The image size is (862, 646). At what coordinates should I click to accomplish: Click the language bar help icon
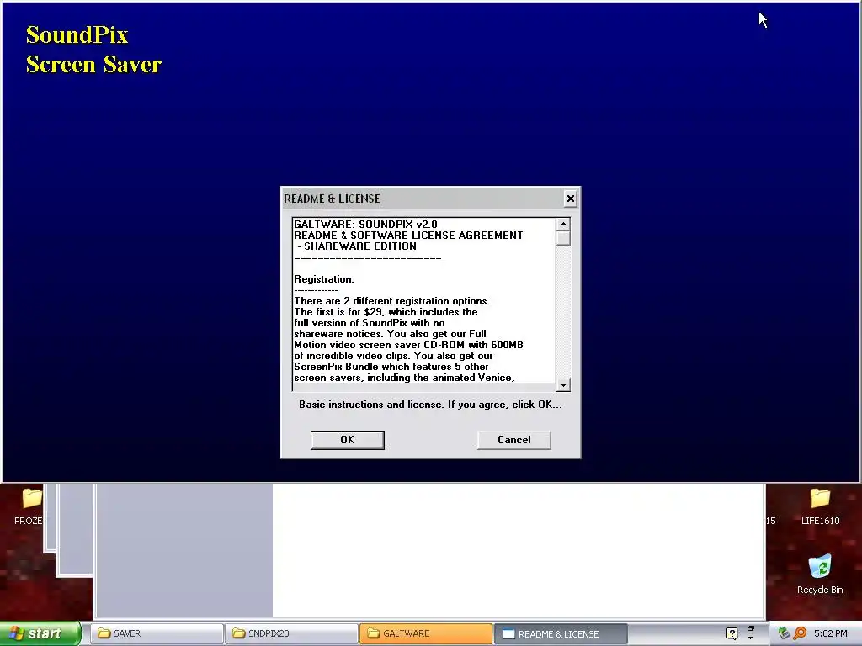732,633
